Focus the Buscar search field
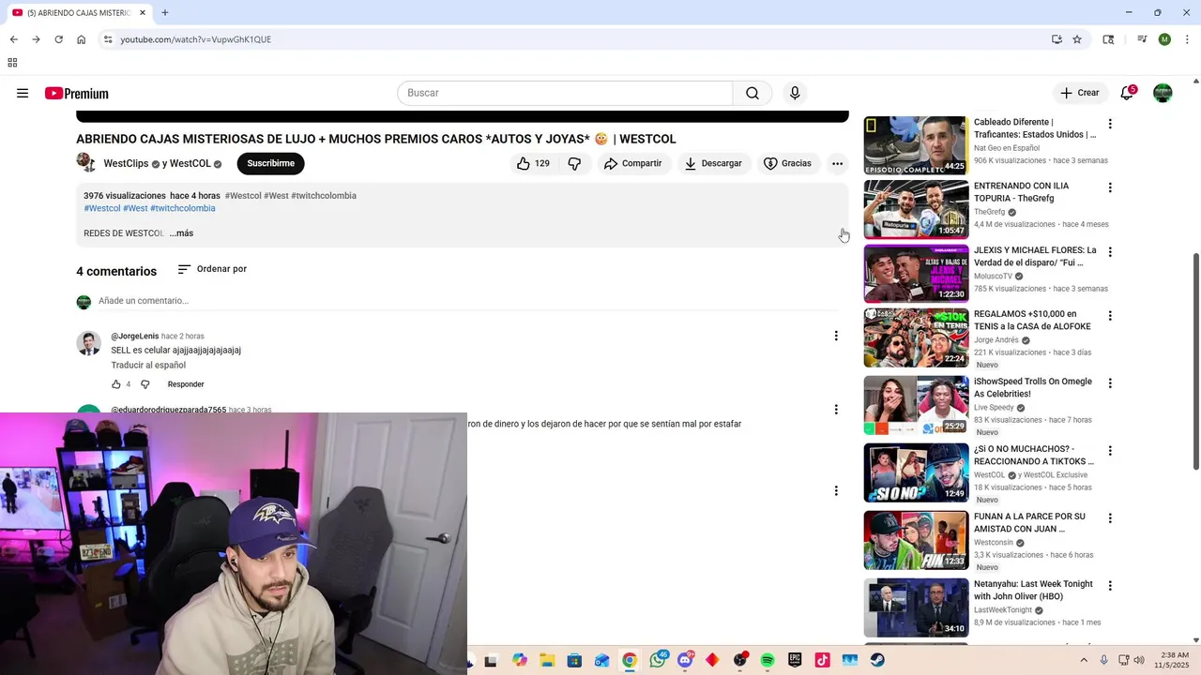 click(x=565, y=93)
